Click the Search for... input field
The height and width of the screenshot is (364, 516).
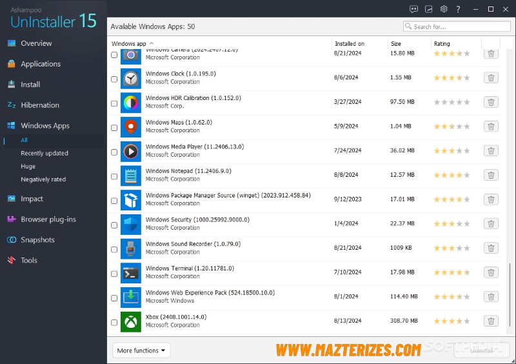point(457,26)
